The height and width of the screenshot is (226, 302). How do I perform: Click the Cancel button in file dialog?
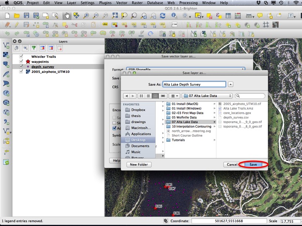[x=232, y=164]
